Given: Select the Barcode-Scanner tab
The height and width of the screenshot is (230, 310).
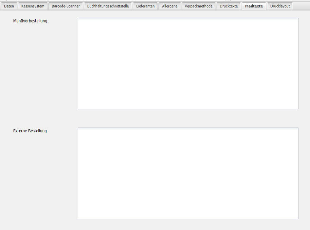Looking at the screenshot, I should pyautogui.click(x=66, y=6).
